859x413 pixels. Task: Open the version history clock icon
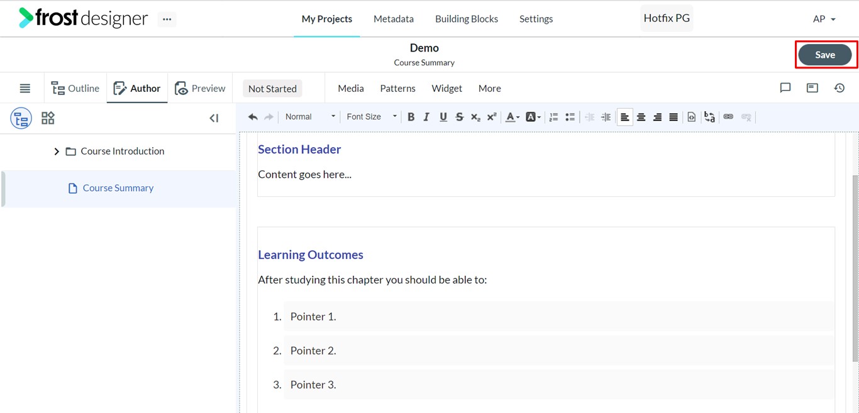point(840,88)
